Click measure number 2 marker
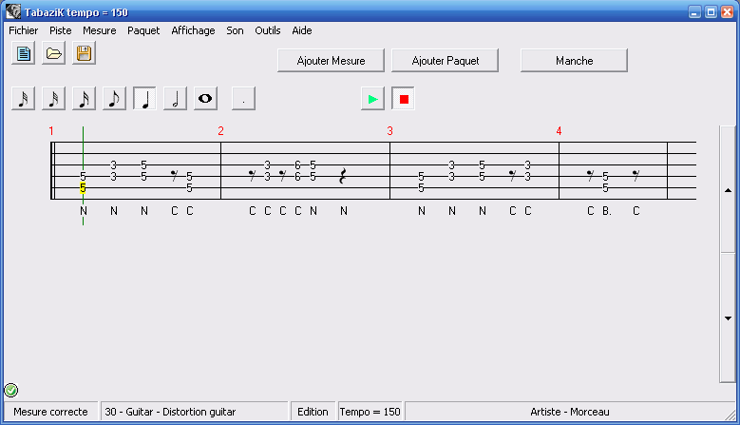Image resolution: width=740 pixels, height=425 pixels. tap(220, 131)
